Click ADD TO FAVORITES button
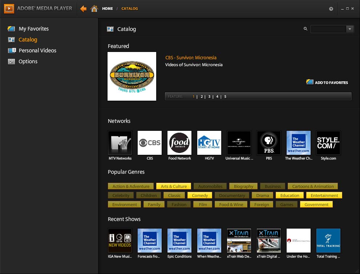 pyautogui.click(x=327, y=82)
